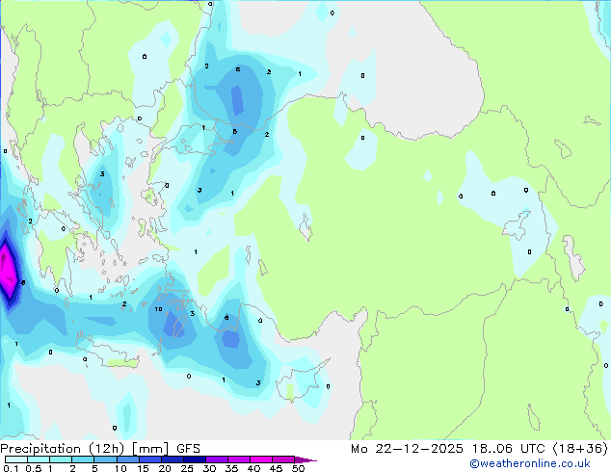Image resolution: width=611 pixels, height=472 pixels.
Task: Click the legend label "40"
Action: pos(253,468)
